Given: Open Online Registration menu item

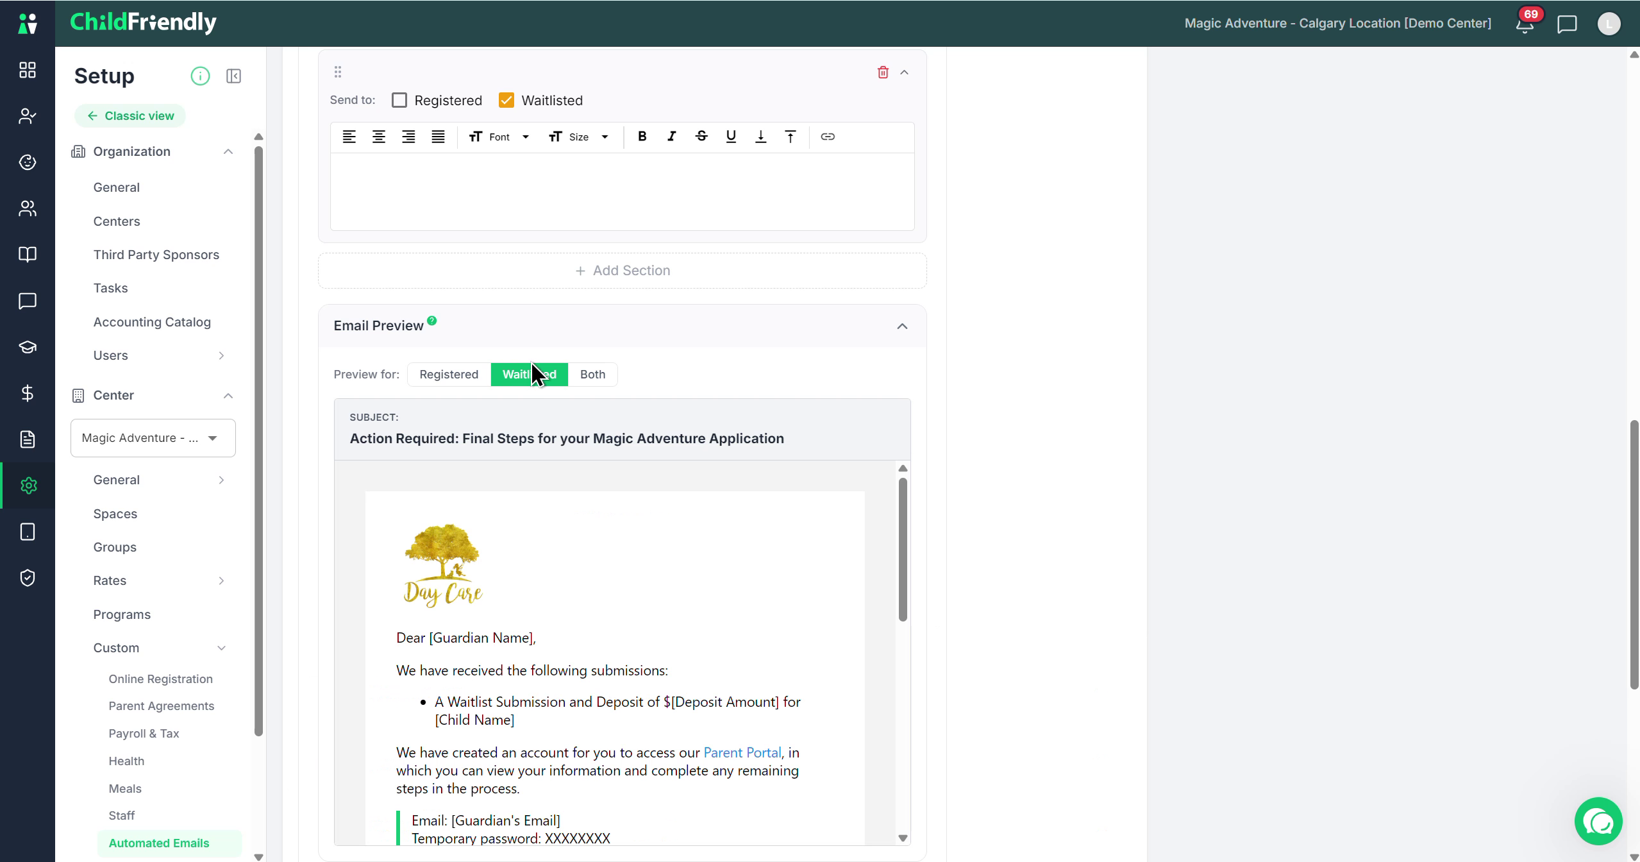Looking at the screenshot, I should 160,679.
